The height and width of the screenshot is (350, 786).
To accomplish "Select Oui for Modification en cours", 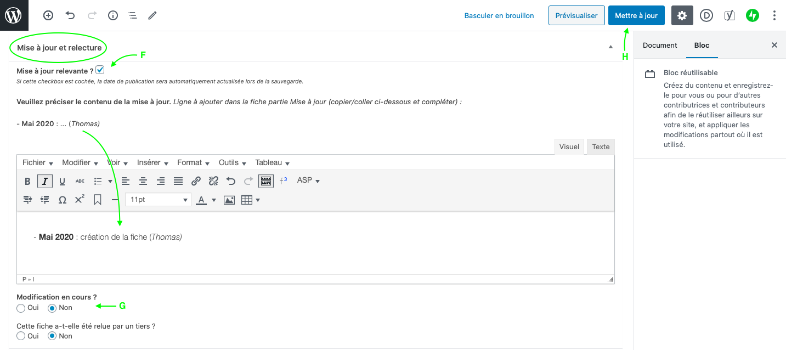I will 21,308.
